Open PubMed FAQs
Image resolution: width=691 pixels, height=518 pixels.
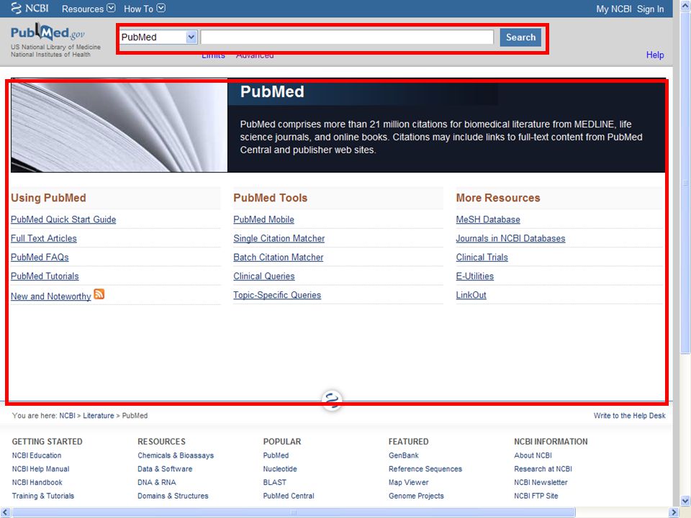[x=40, y=258]
